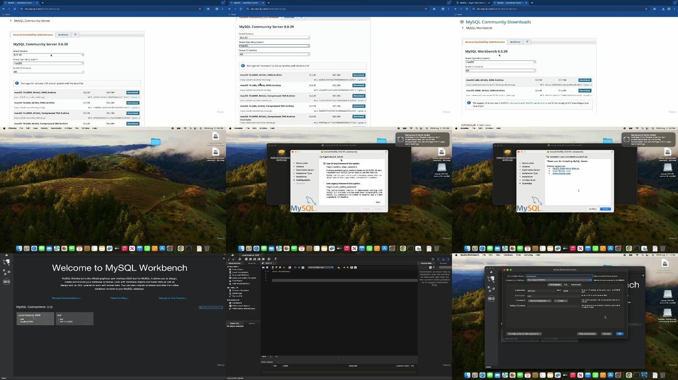Open preferences gear icon in SQL editor window
The image size is (678, 380).
[x=433, y=259]
